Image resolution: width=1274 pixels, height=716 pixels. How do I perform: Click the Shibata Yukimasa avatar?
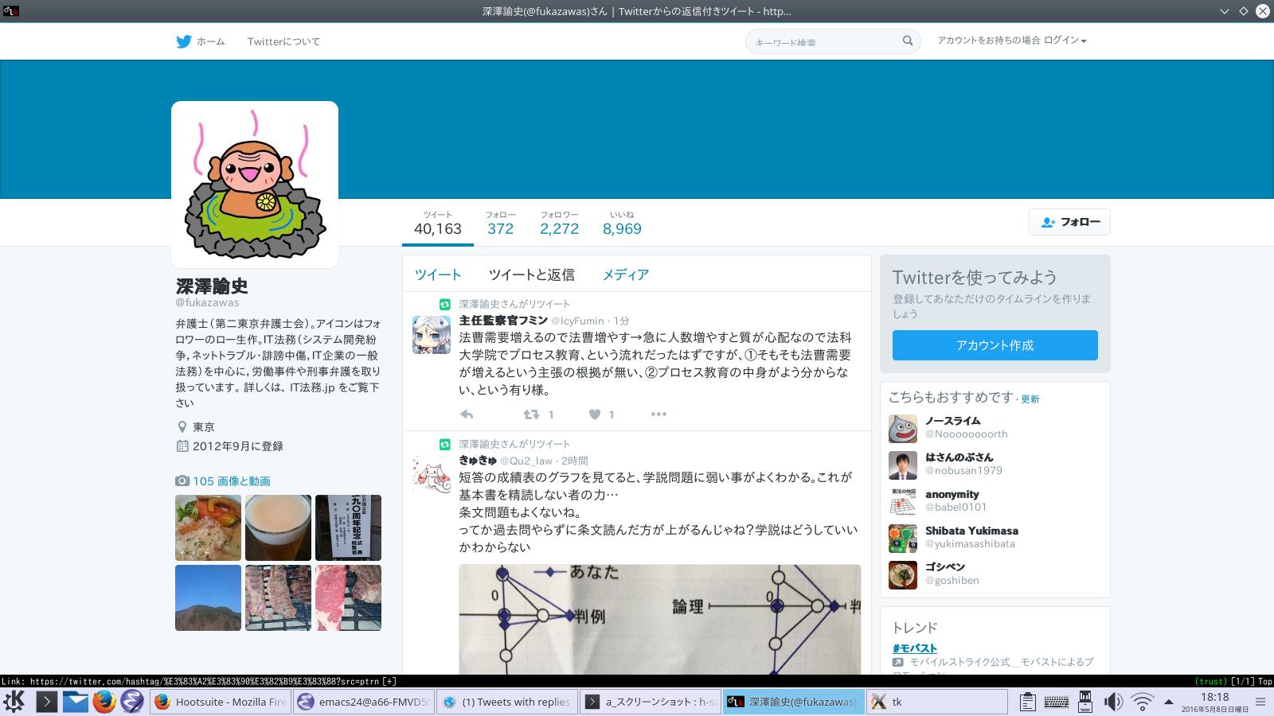click(x=903, y=539)
